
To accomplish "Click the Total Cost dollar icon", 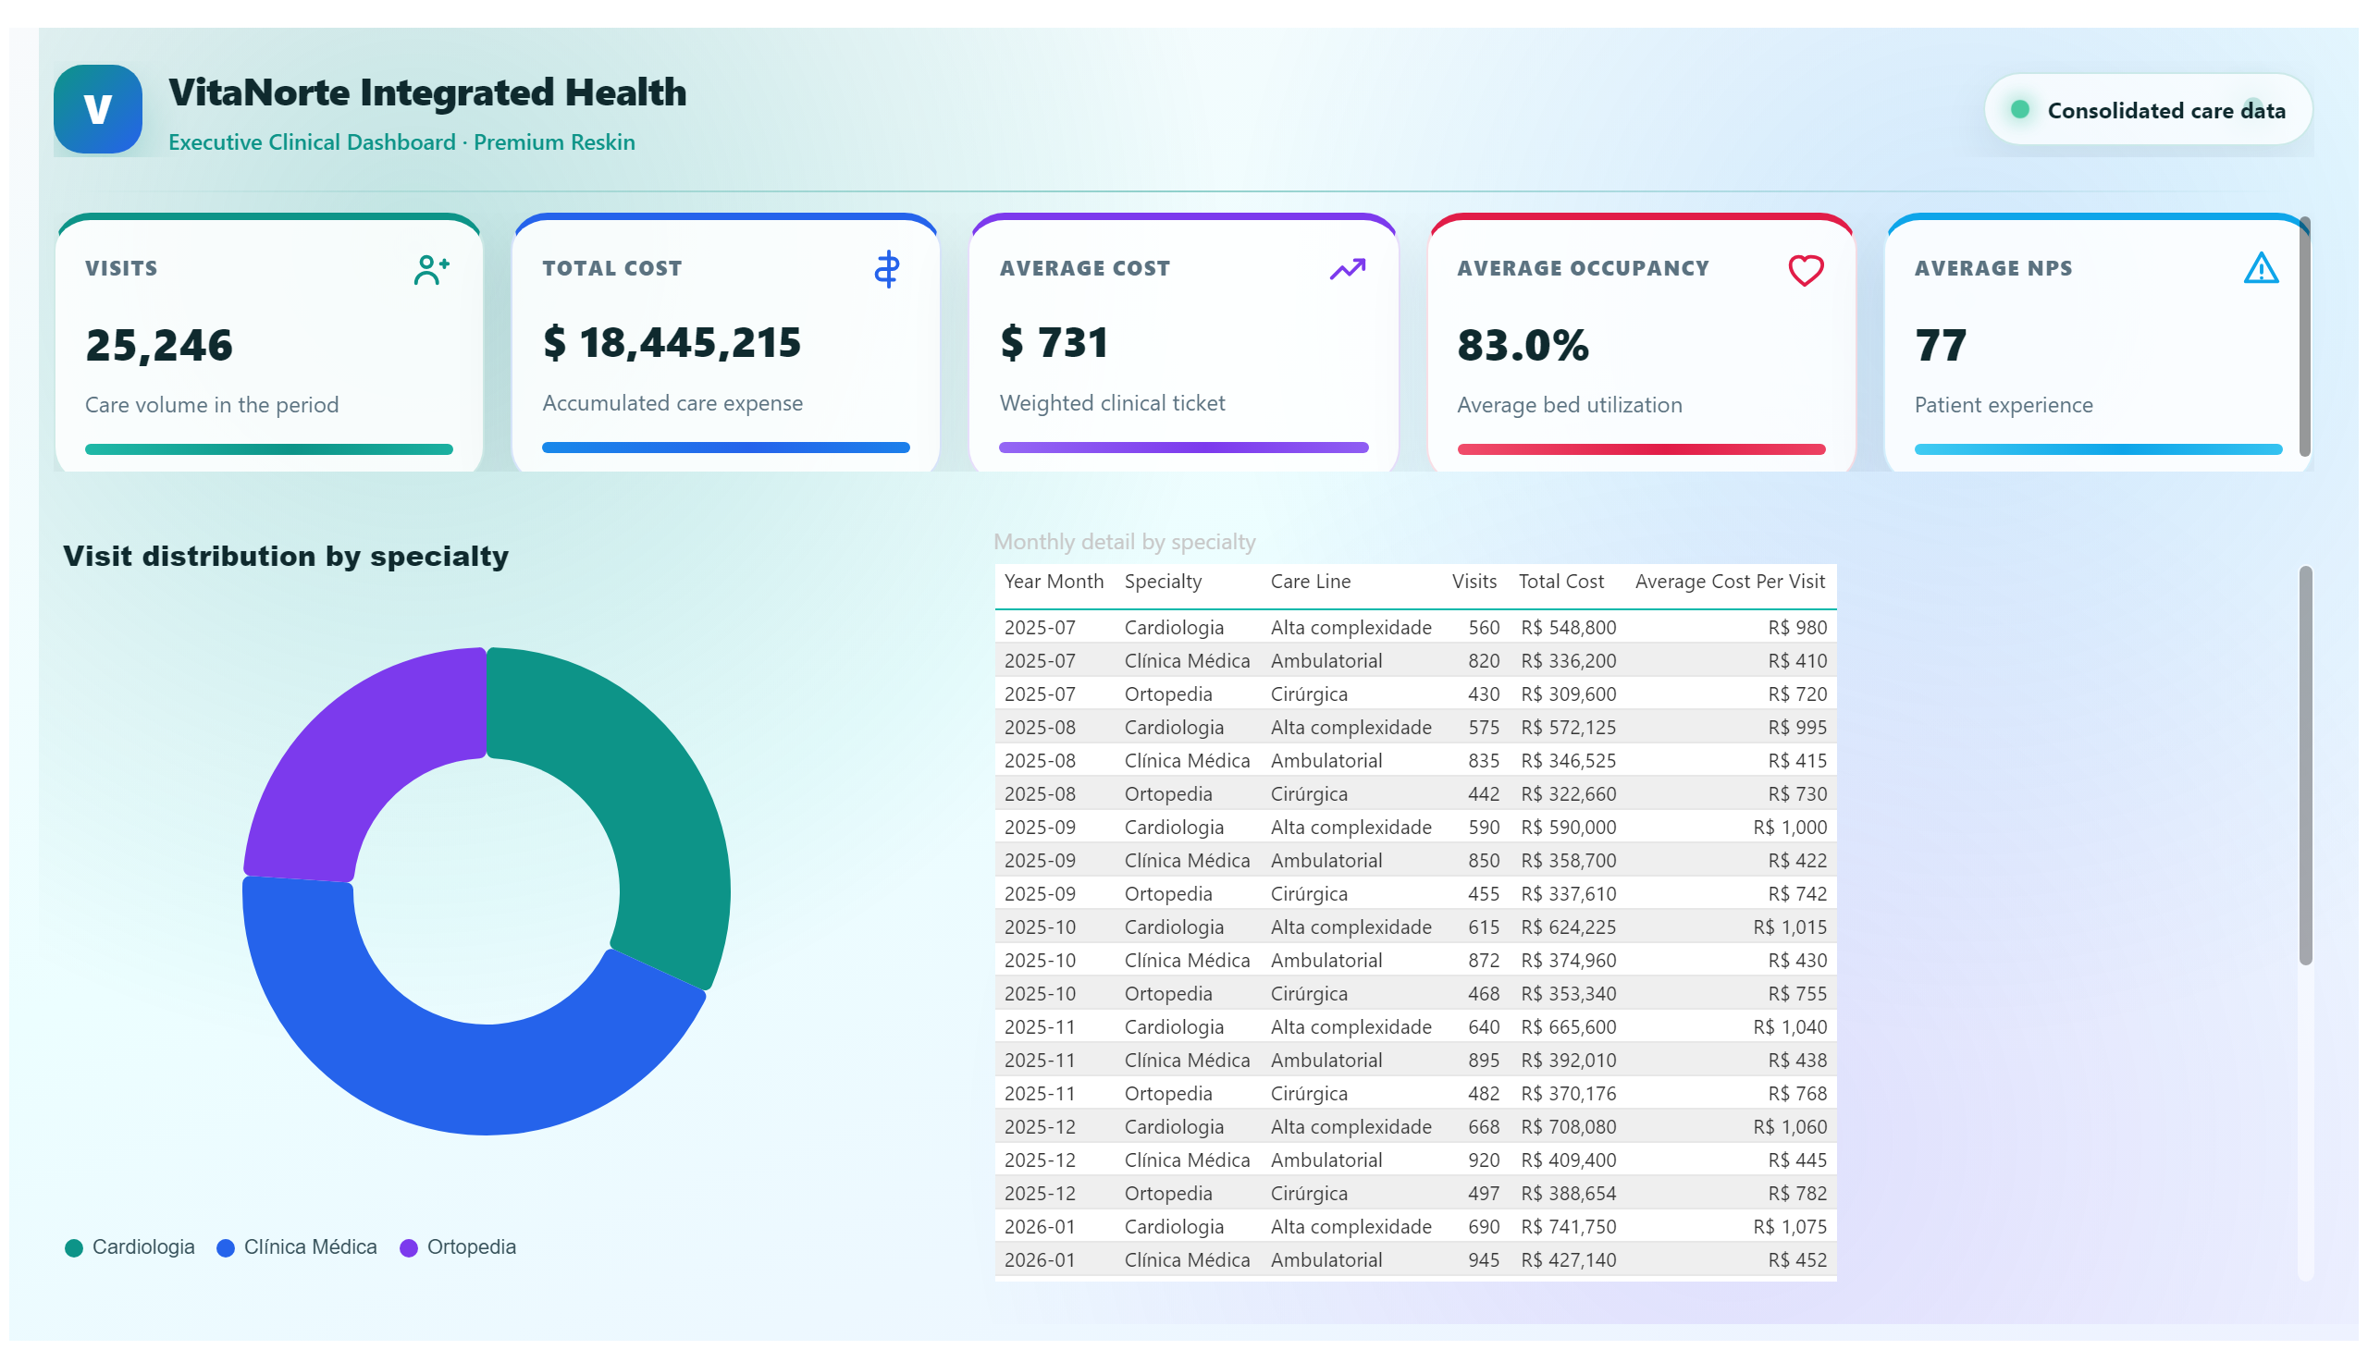I will click(887, 269).
